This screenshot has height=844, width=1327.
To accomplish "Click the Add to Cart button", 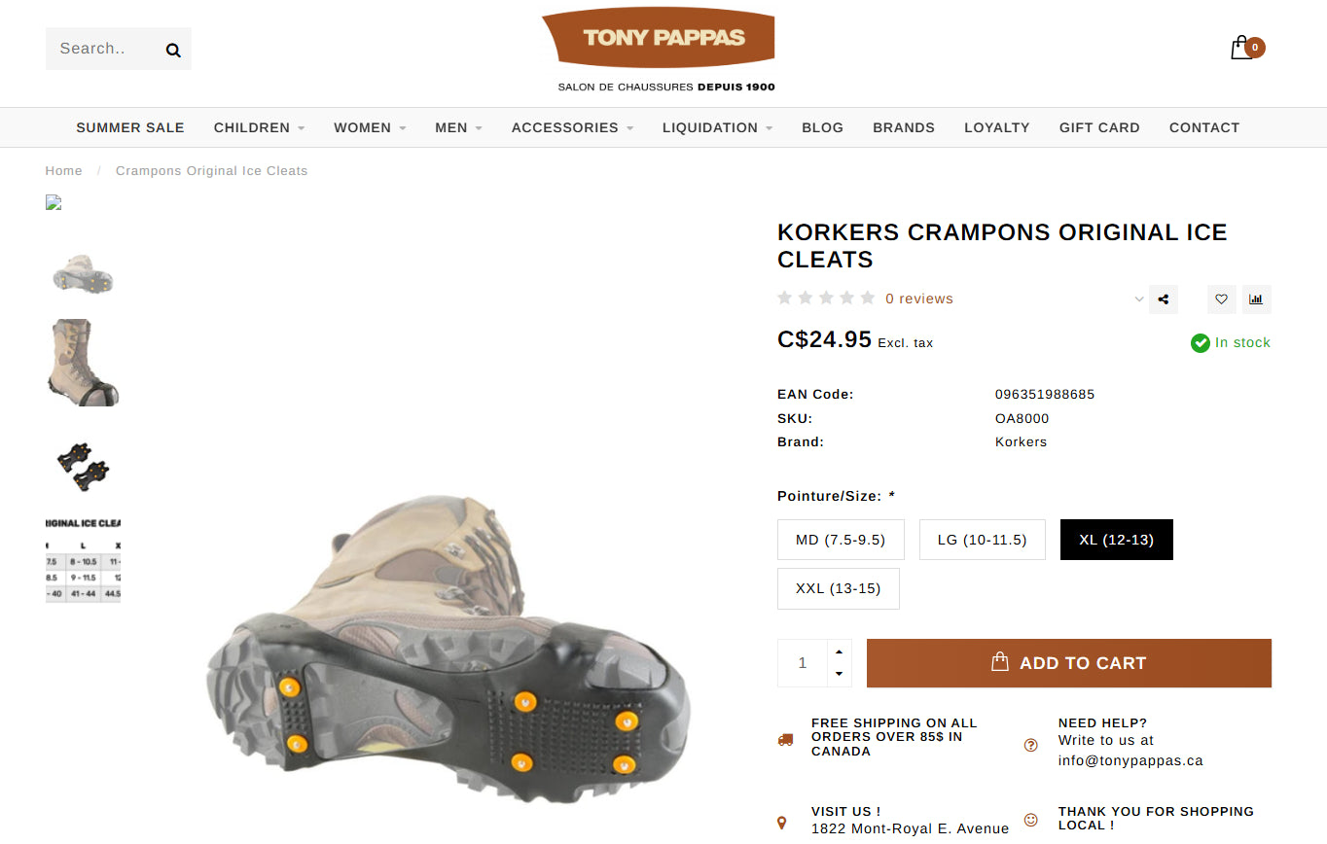I will pos(1068,663).
